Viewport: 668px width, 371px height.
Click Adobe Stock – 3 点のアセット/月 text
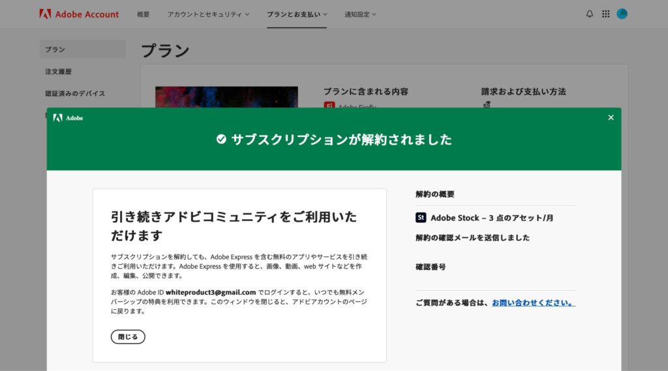point(492,218)
